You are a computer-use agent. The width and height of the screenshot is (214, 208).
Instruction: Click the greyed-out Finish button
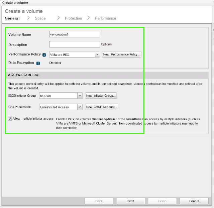[162, 201]
